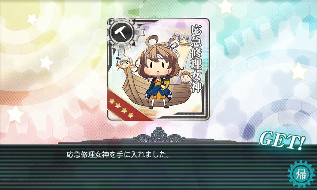Click the wooden boat on the card
Viewport: 317px width, 190px height.
pyautogui.click(x=158, y=90)
